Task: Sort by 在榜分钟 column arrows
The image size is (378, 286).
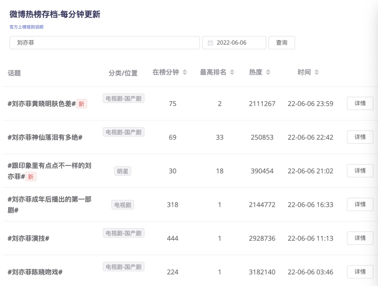Action: point(185,72)
